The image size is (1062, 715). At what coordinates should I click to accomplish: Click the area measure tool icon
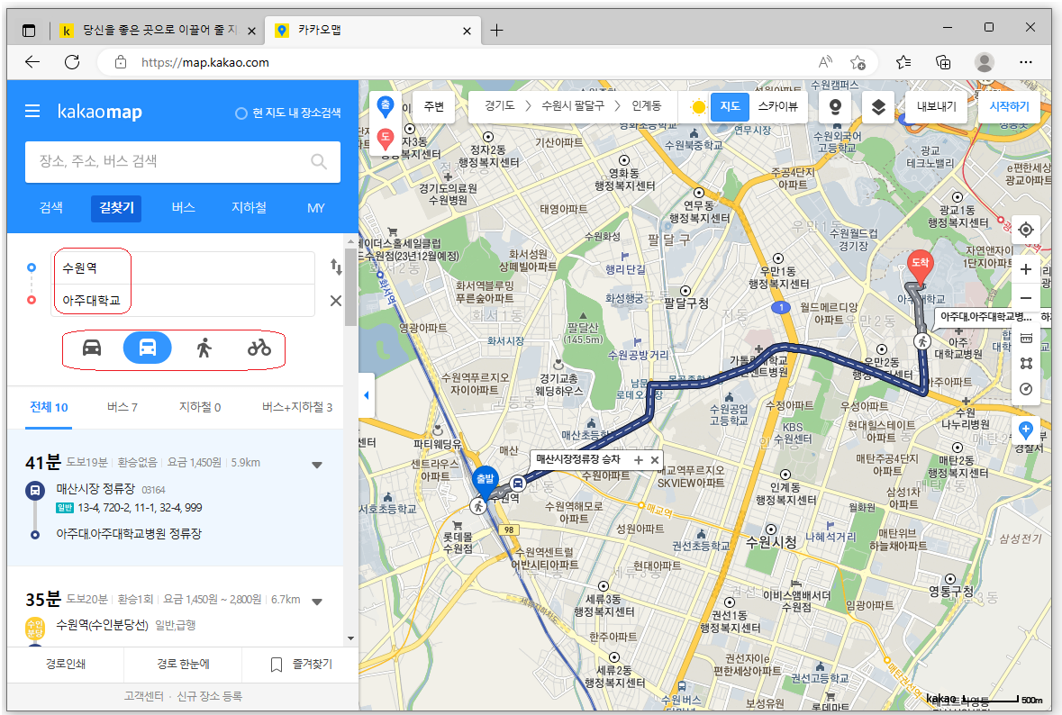click(x=1026, y=364)
